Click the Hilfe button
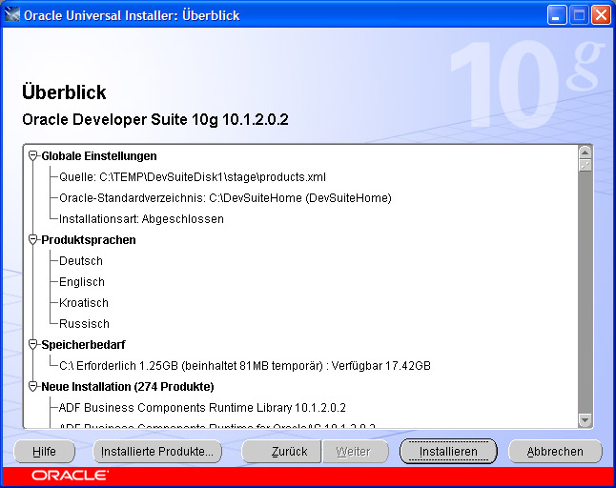The width and height of the screenshot is (616, 488). 44,452
